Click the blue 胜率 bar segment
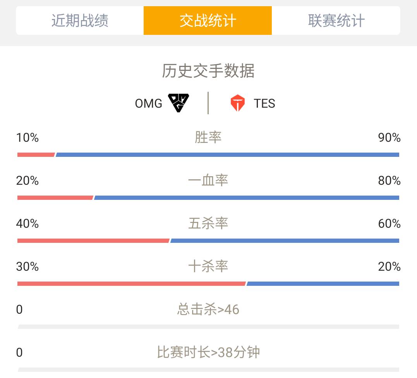Screen dimensions: 417x378 pos(227,155)
